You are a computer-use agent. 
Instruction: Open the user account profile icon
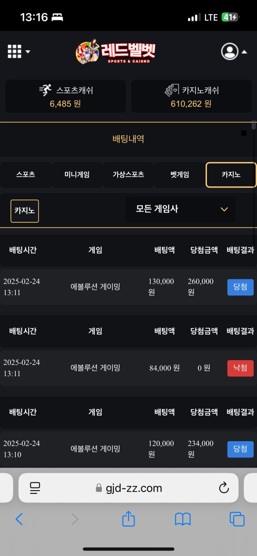pos(230,51)
